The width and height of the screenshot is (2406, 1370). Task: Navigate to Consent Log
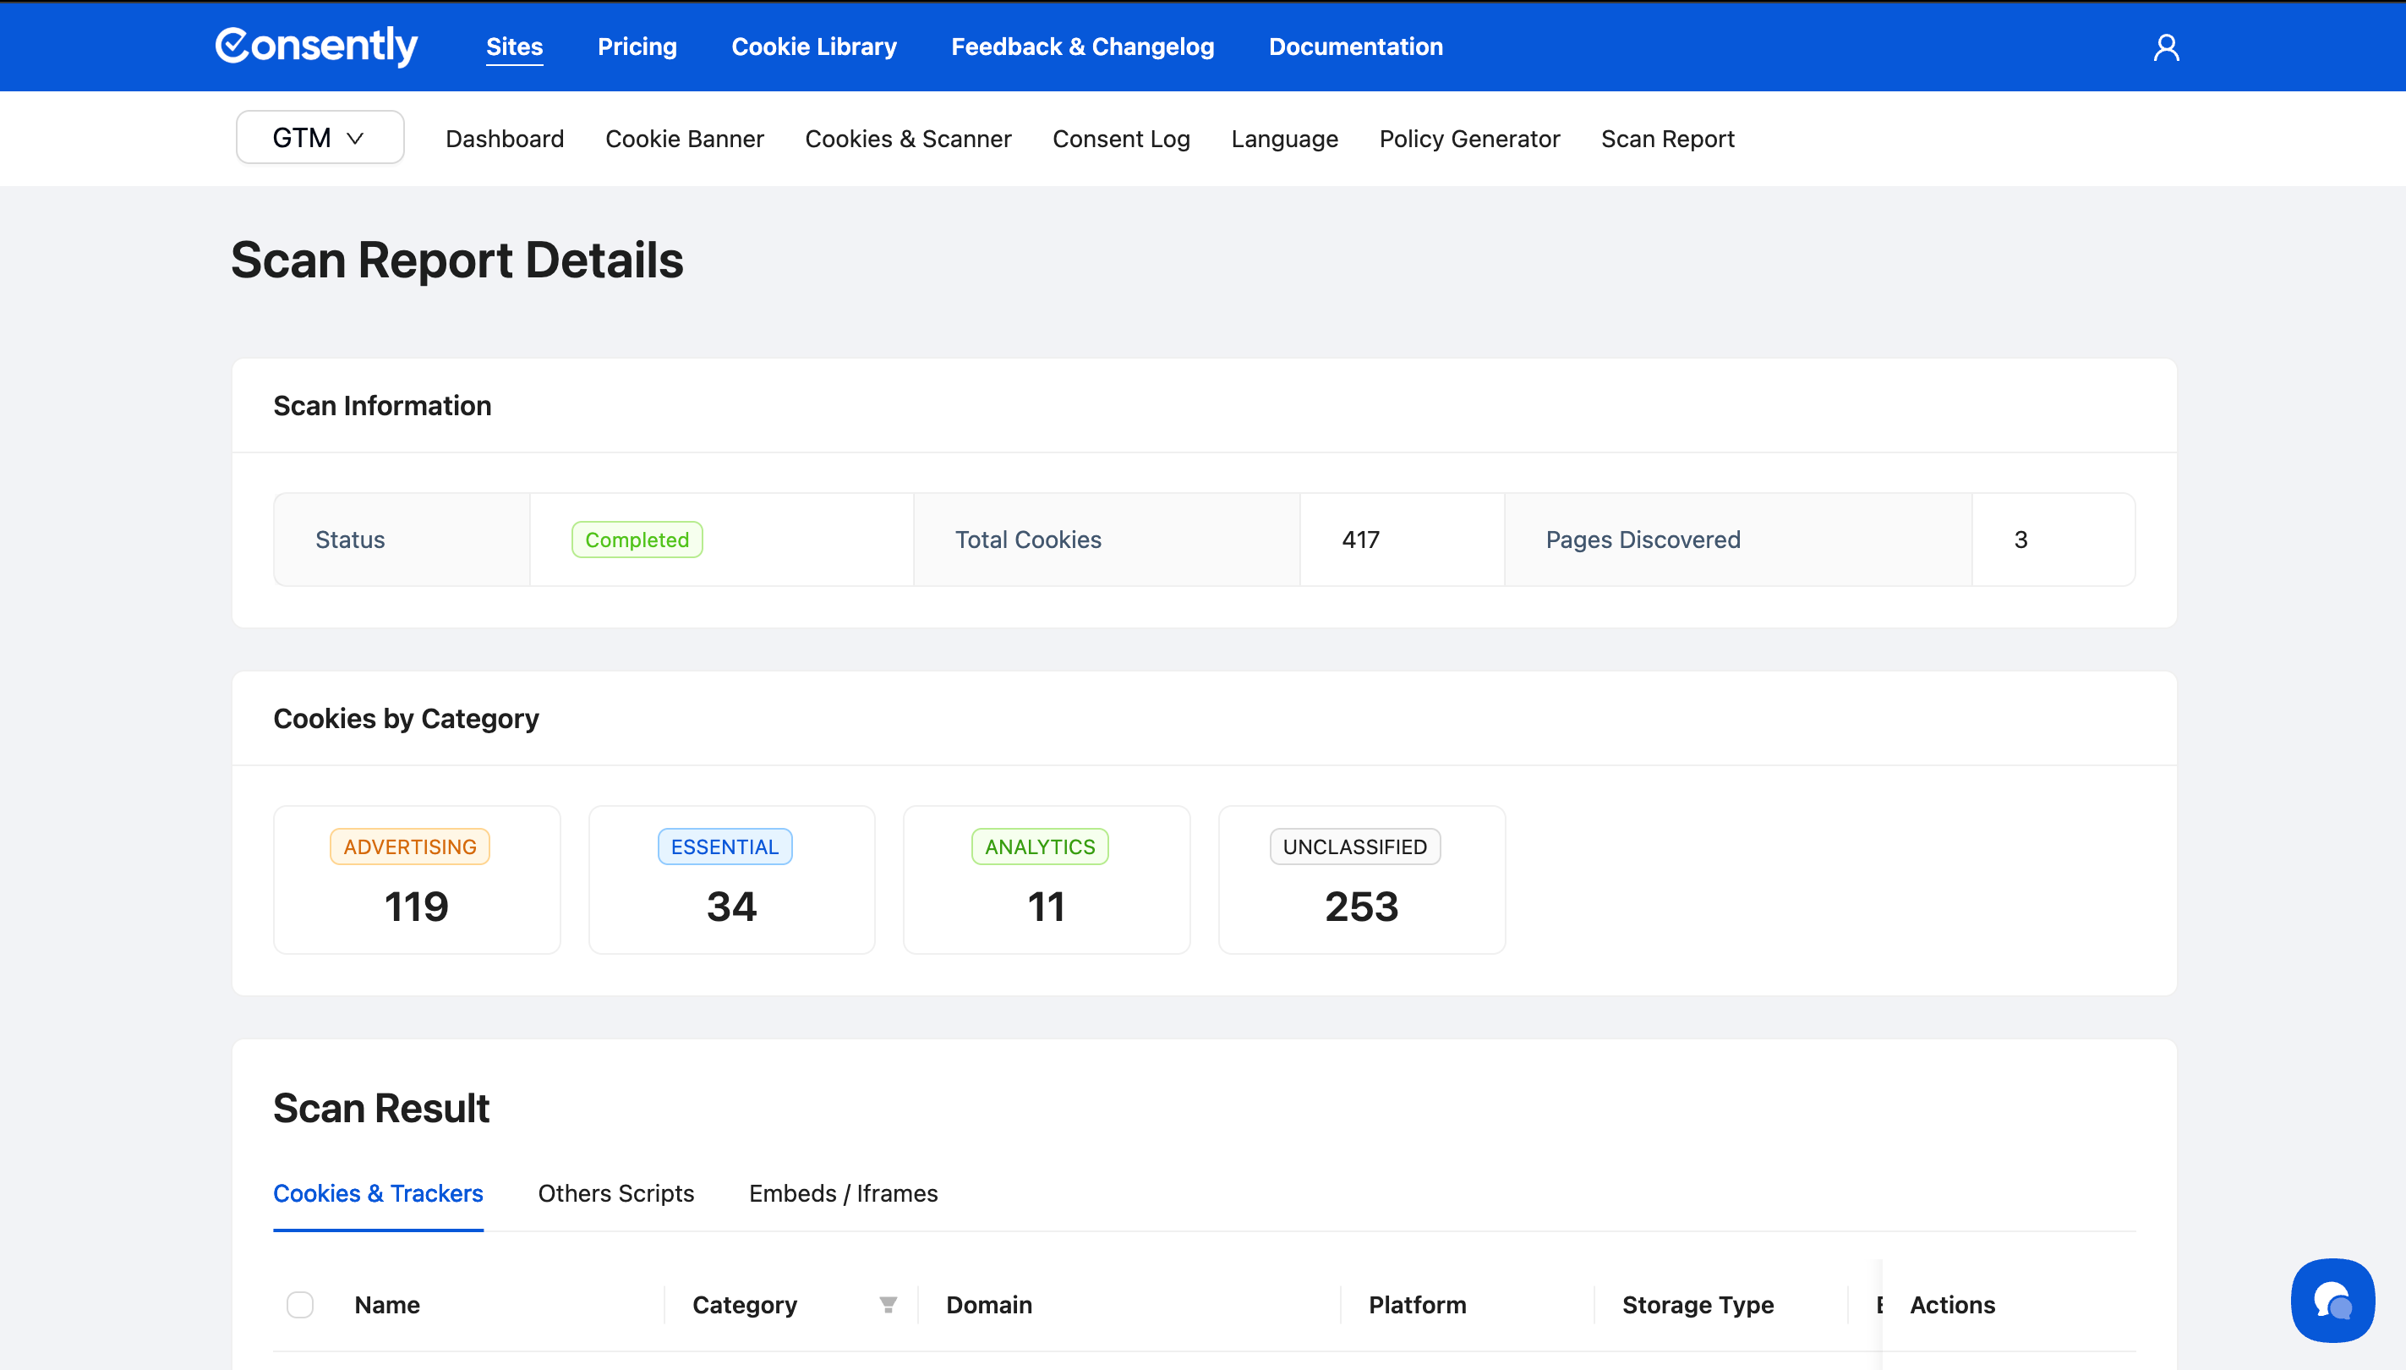pos(1120,139)
